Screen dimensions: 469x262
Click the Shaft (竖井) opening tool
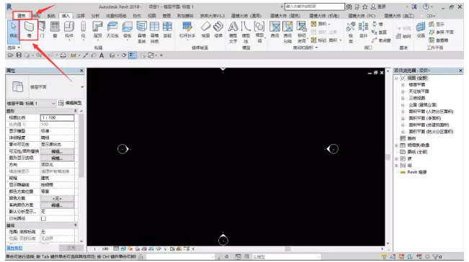(x=363, y=30)
